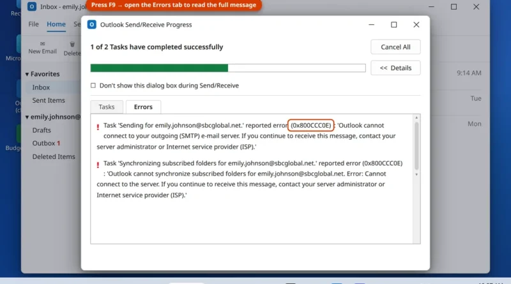Click the Send/Receive progress bar
This screenshot has width=511, height=284.
(x=228, y=68)
